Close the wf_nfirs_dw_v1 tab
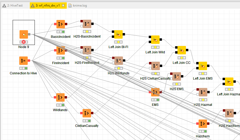240x140 pixels. [x=63, y=6]
